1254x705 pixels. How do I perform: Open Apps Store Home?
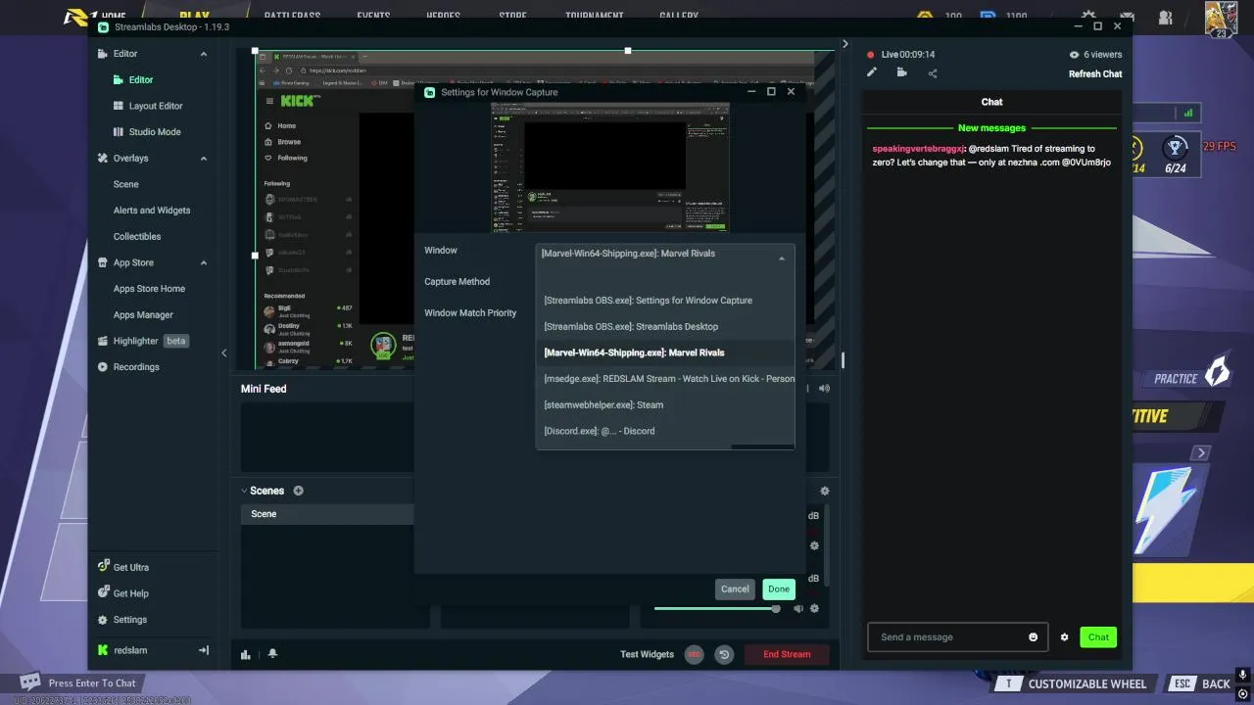[x=149, y=289]
